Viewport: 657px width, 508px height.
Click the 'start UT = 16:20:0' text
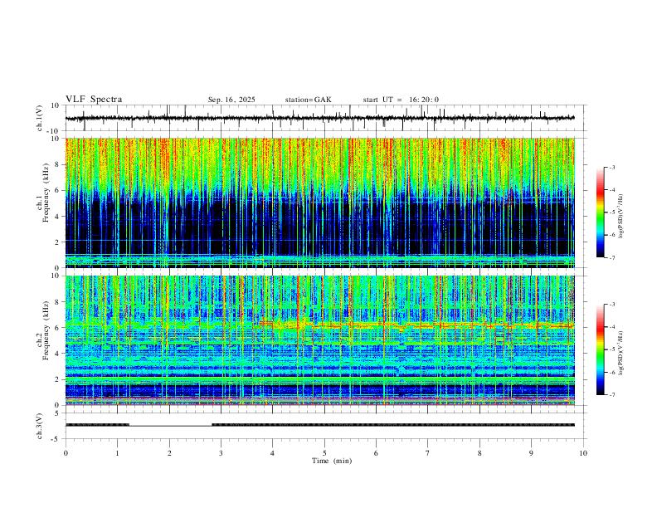401,100
